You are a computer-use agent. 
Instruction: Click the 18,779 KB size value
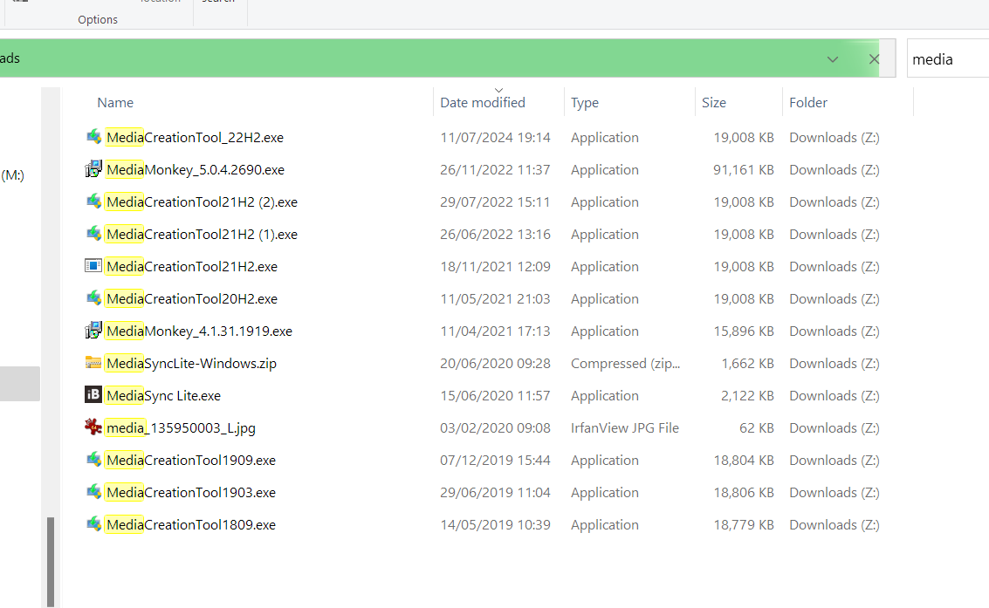pos(744,525)
